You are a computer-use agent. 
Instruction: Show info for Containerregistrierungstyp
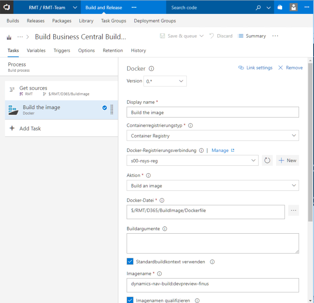[x=190, y=126]
